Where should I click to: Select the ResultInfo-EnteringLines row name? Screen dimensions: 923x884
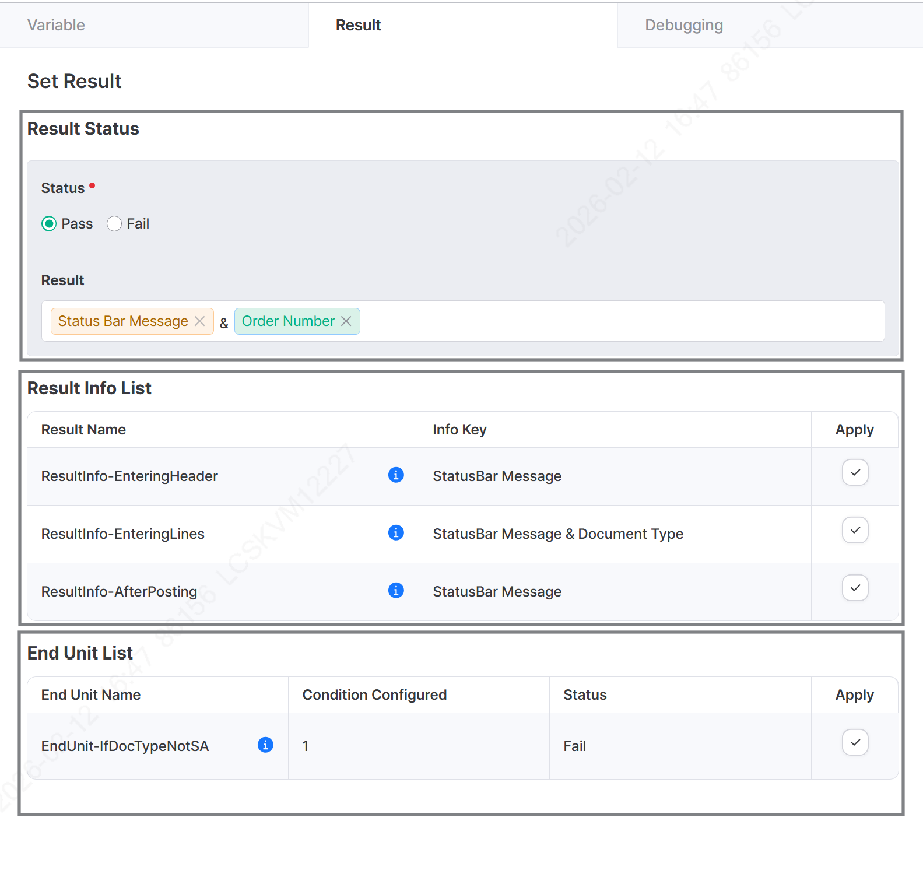pos(123,534)
